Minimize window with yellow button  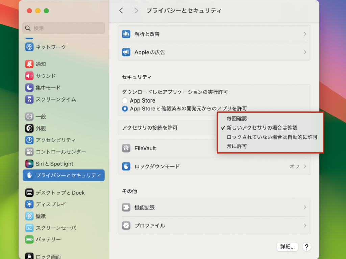click(38, 11)
